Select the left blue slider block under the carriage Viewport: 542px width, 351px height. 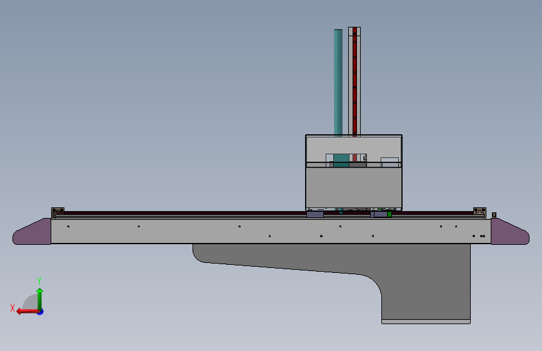point(315,215)
